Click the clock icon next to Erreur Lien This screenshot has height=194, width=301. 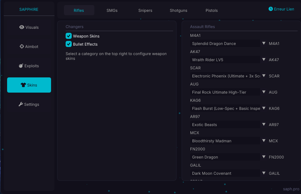pos(271,9)
